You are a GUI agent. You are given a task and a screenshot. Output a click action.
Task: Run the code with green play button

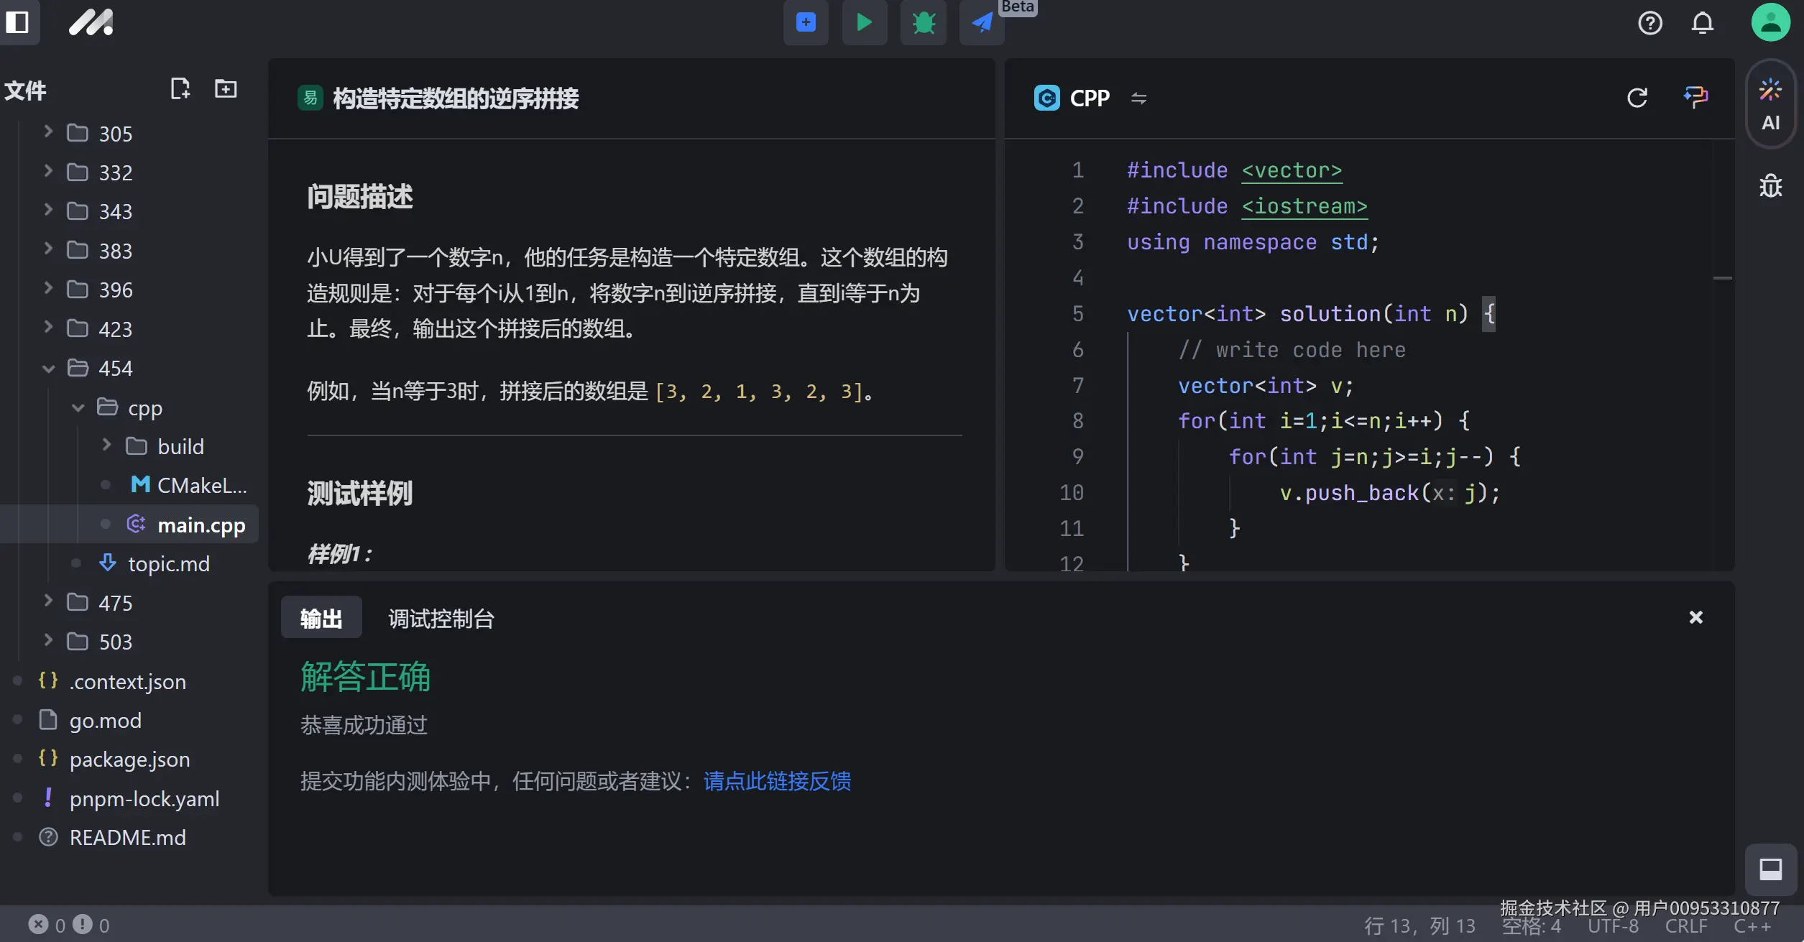[x=865, y=23]
